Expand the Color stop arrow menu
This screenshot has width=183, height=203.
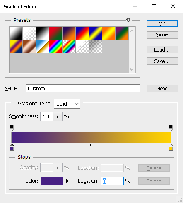click(x=67, y=181)
